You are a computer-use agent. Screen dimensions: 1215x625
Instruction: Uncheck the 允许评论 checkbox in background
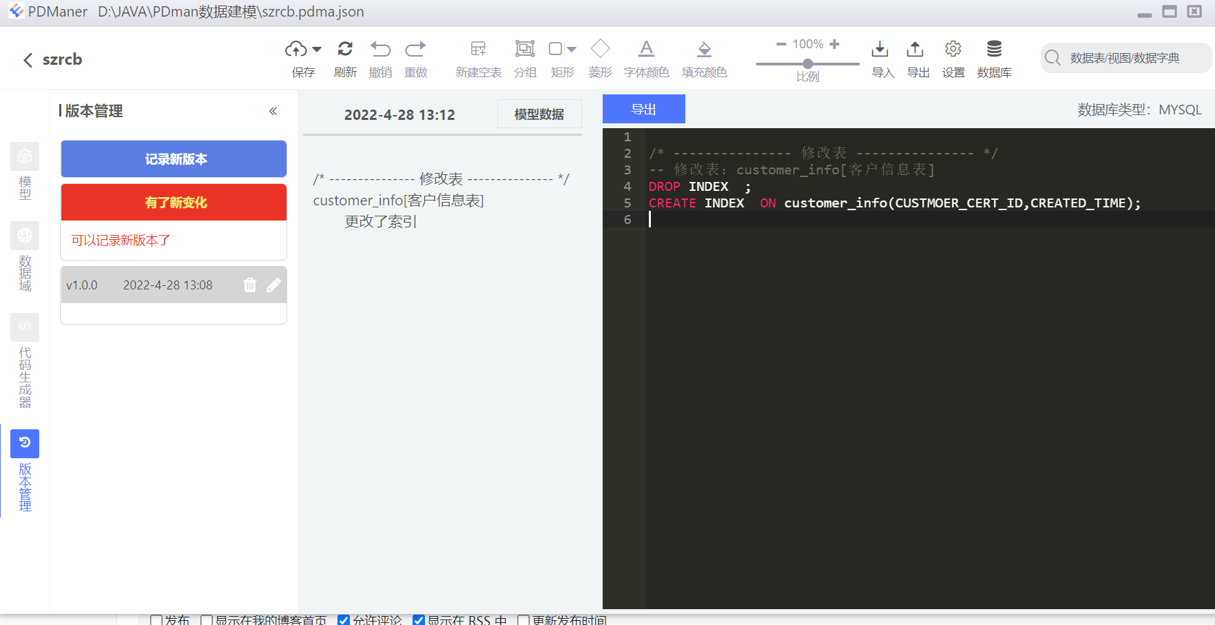coord(344,620)
